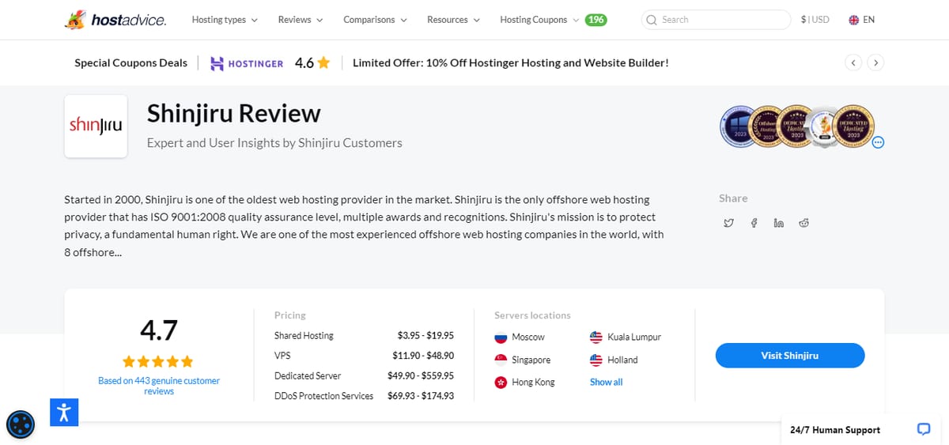Click the five-star rating row
This screenshot has height=445, width=949.
point(158,362)
